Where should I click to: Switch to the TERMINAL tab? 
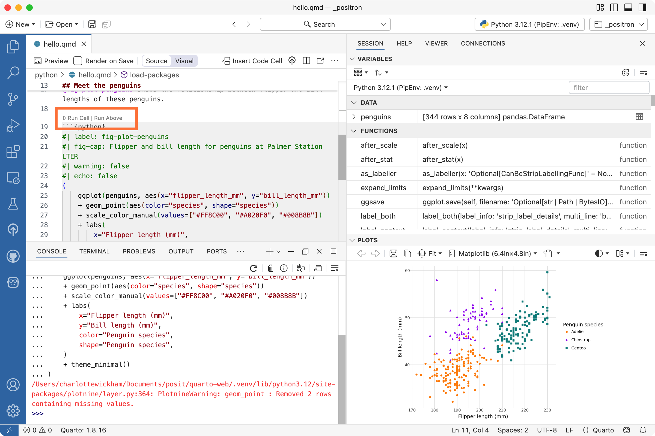(x=94, y=251)
